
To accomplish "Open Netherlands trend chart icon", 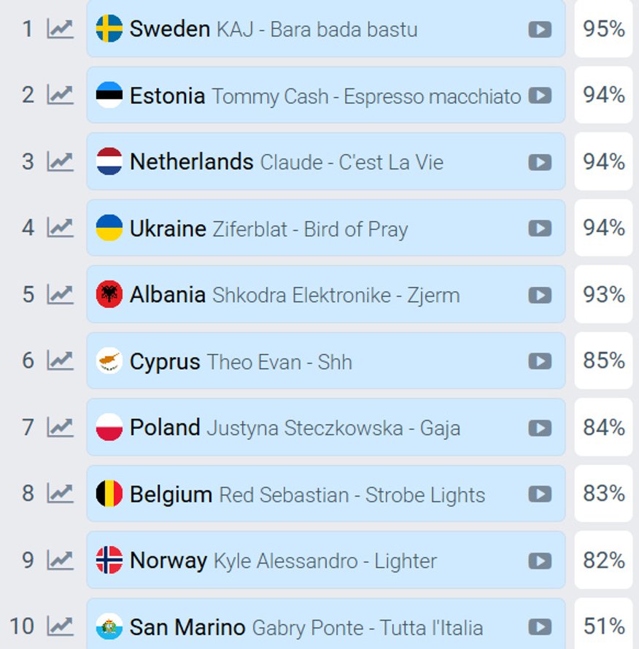I will [60, 161].
